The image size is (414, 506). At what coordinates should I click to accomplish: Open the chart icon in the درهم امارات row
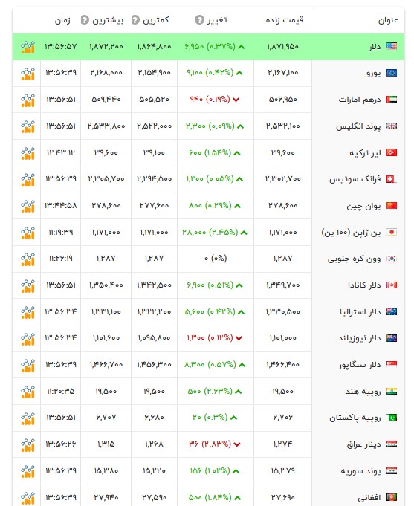point(28,100)
